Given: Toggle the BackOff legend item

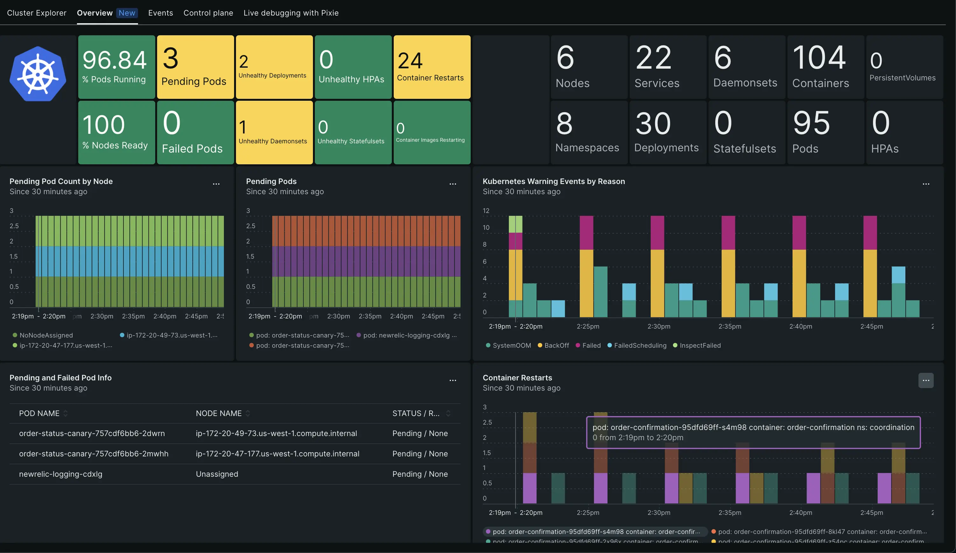Looking at the screenshot, I should [553, 345].
